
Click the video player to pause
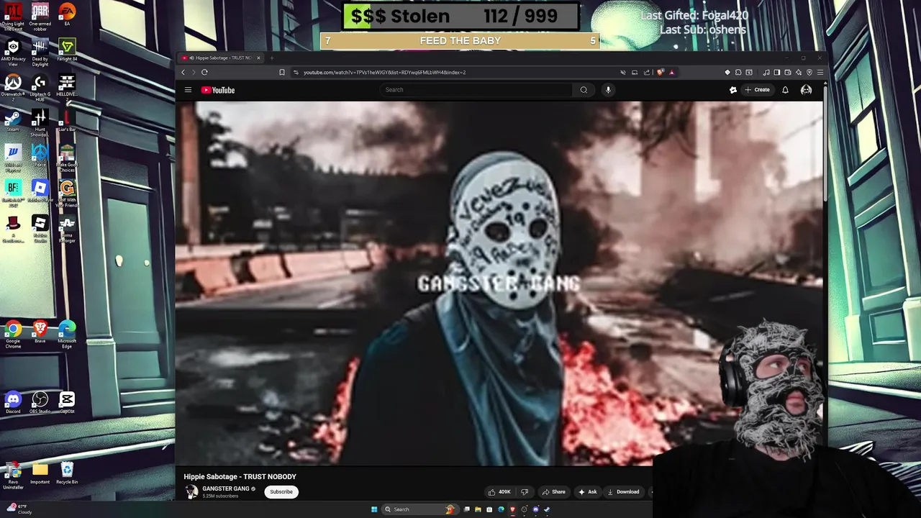pyautogui.click(x=499, y=283)
